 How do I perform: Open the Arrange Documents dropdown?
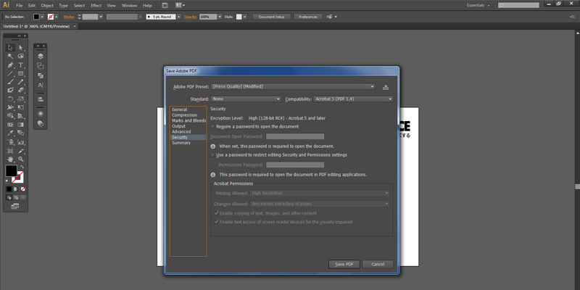pos(180,6)
